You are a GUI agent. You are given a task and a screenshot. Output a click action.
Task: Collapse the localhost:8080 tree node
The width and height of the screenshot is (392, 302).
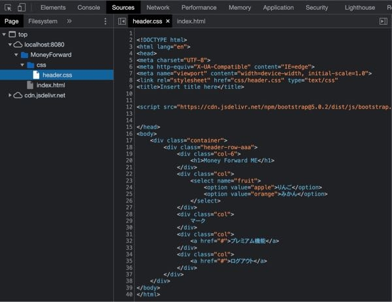(x=10, y=44)
